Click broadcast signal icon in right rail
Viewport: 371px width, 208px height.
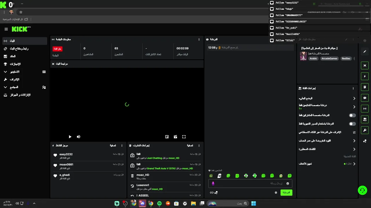365,109
